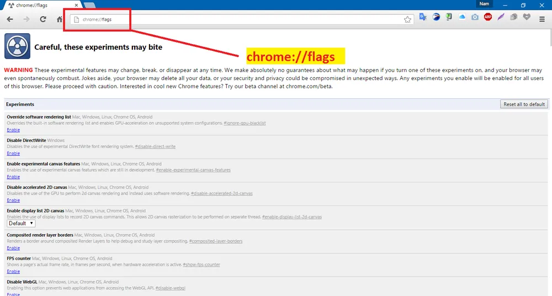This screenshot has height=296, width=552.
Task: Go back with the browser back arrow
Action: click(10, 19)
